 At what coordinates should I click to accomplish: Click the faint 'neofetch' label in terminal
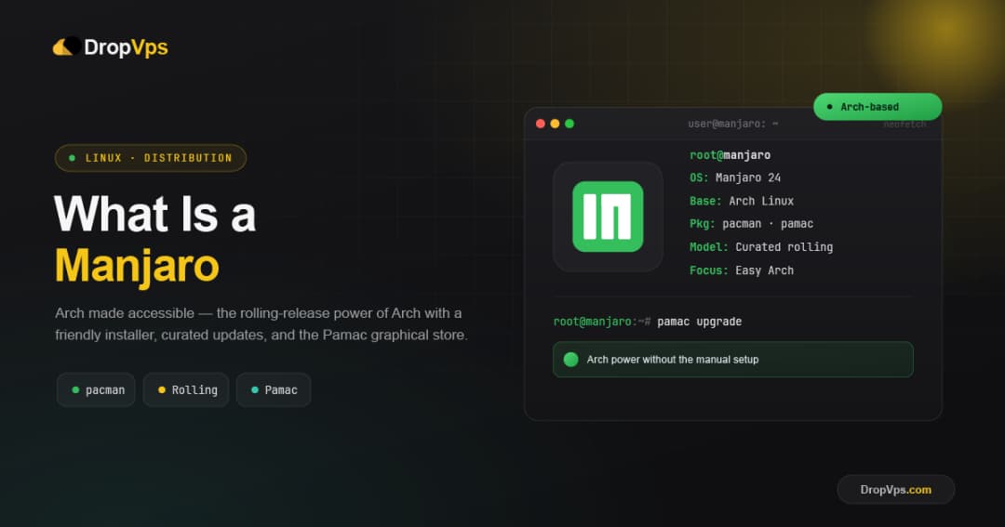tap(904, 125)
